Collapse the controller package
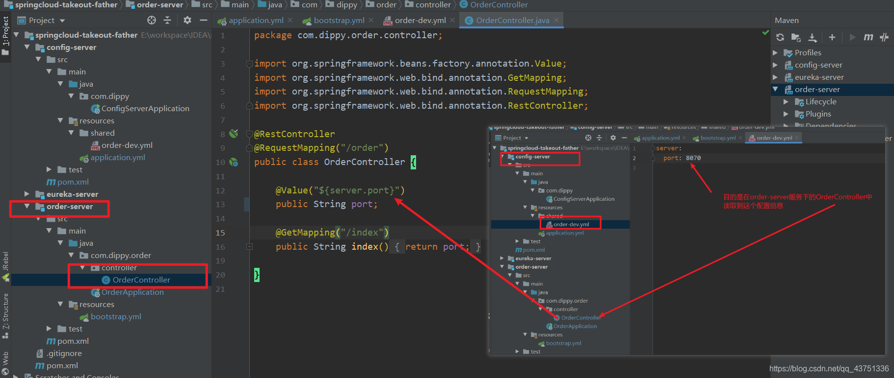Screen dimensions: 894x378 [82, 267]
